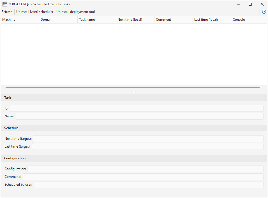This screenshot has width=268, height=198.
Task: Click the calendar app icon in the title bar
Action: (x=4, y=4)
